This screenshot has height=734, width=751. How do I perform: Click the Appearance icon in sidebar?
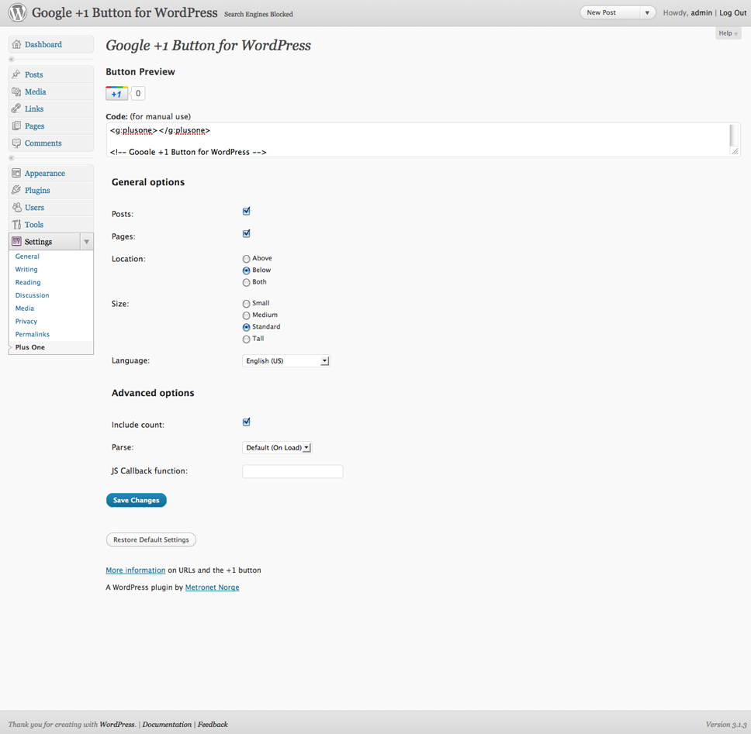click(16, 173)
